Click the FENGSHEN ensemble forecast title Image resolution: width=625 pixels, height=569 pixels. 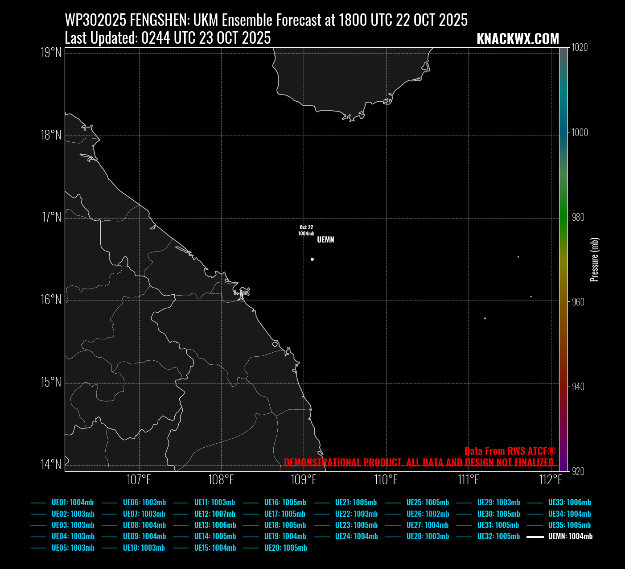266,20
